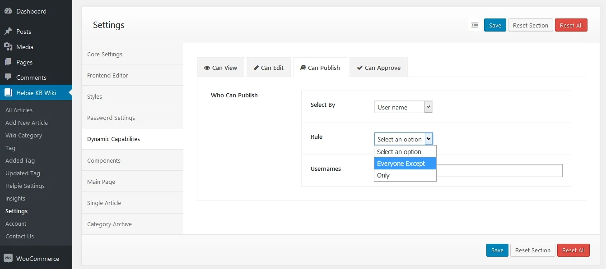The image size is (606, 269).
Task: Open Components section
Action: (x=132, y=160)
